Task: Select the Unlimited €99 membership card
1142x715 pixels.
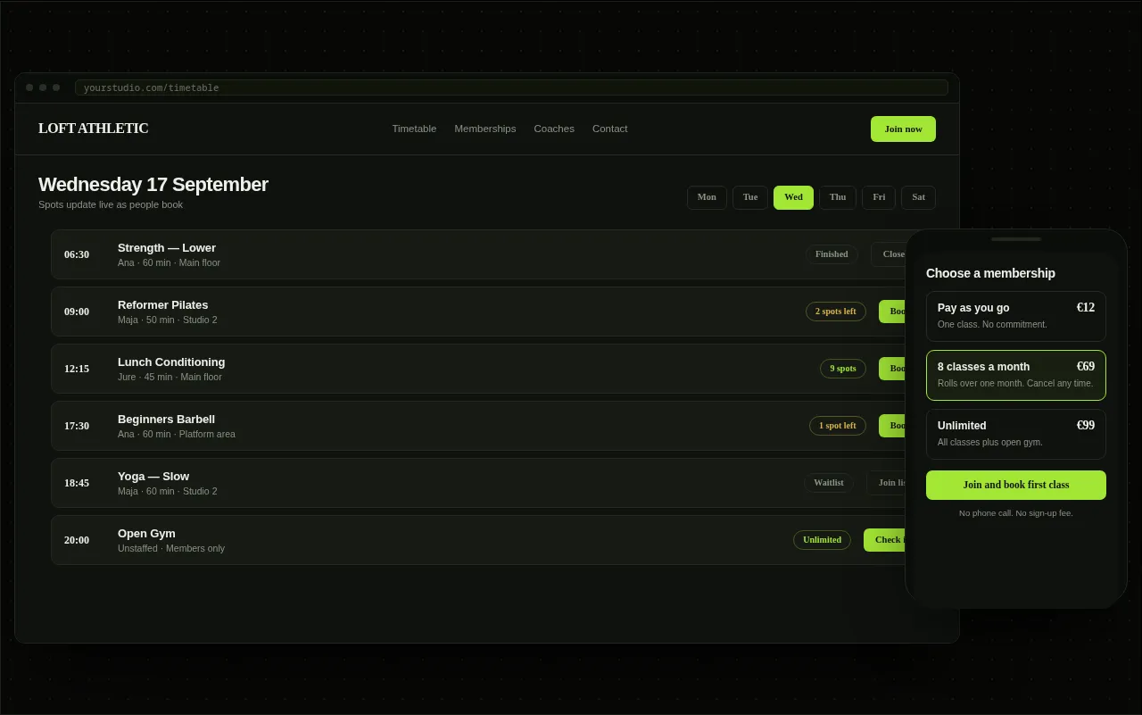Action: [1016, 434]
